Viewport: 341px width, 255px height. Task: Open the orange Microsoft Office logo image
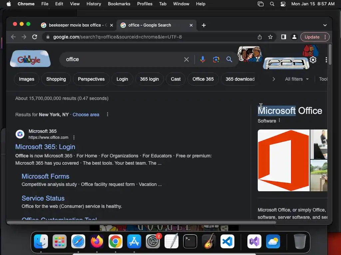click(284, 160)
